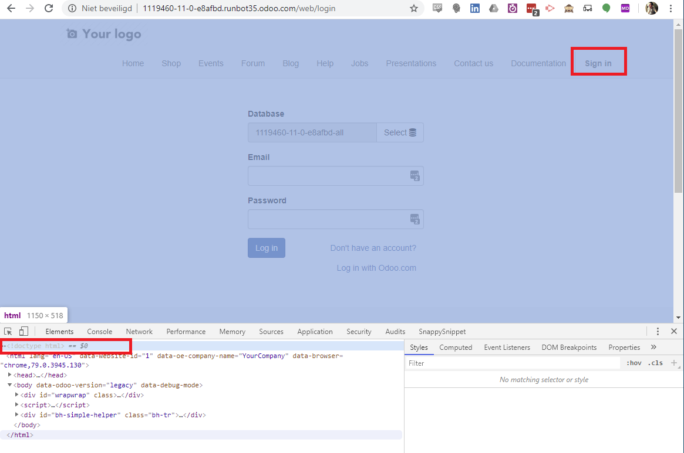The image size is (684, 453).
Task: Open the monkey face extension icon
Action: (569, 8)
